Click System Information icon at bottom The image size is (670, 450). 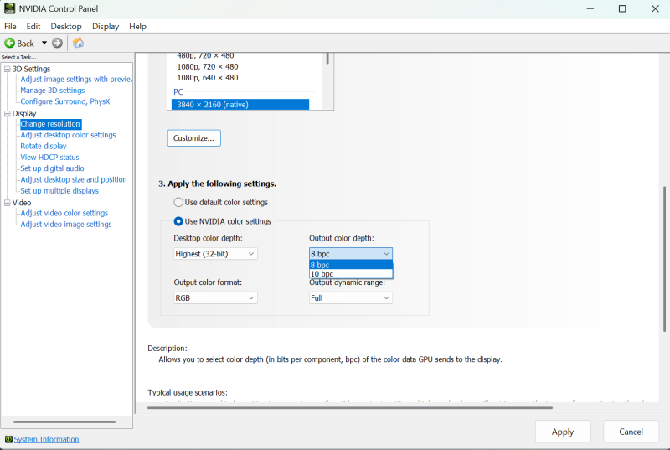pos(8,439)
